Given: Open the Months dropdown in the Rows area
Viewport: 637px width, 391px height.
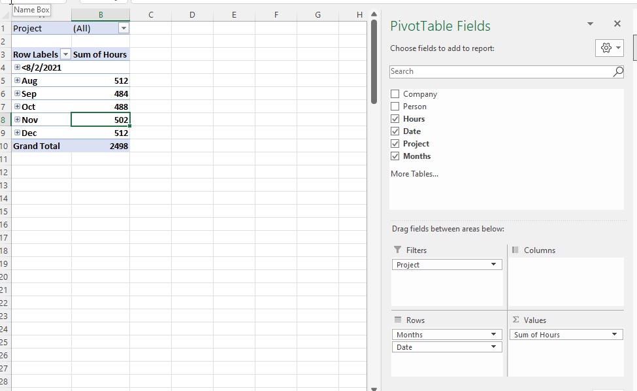Looking at the screenshot, I should coord(495,334).
